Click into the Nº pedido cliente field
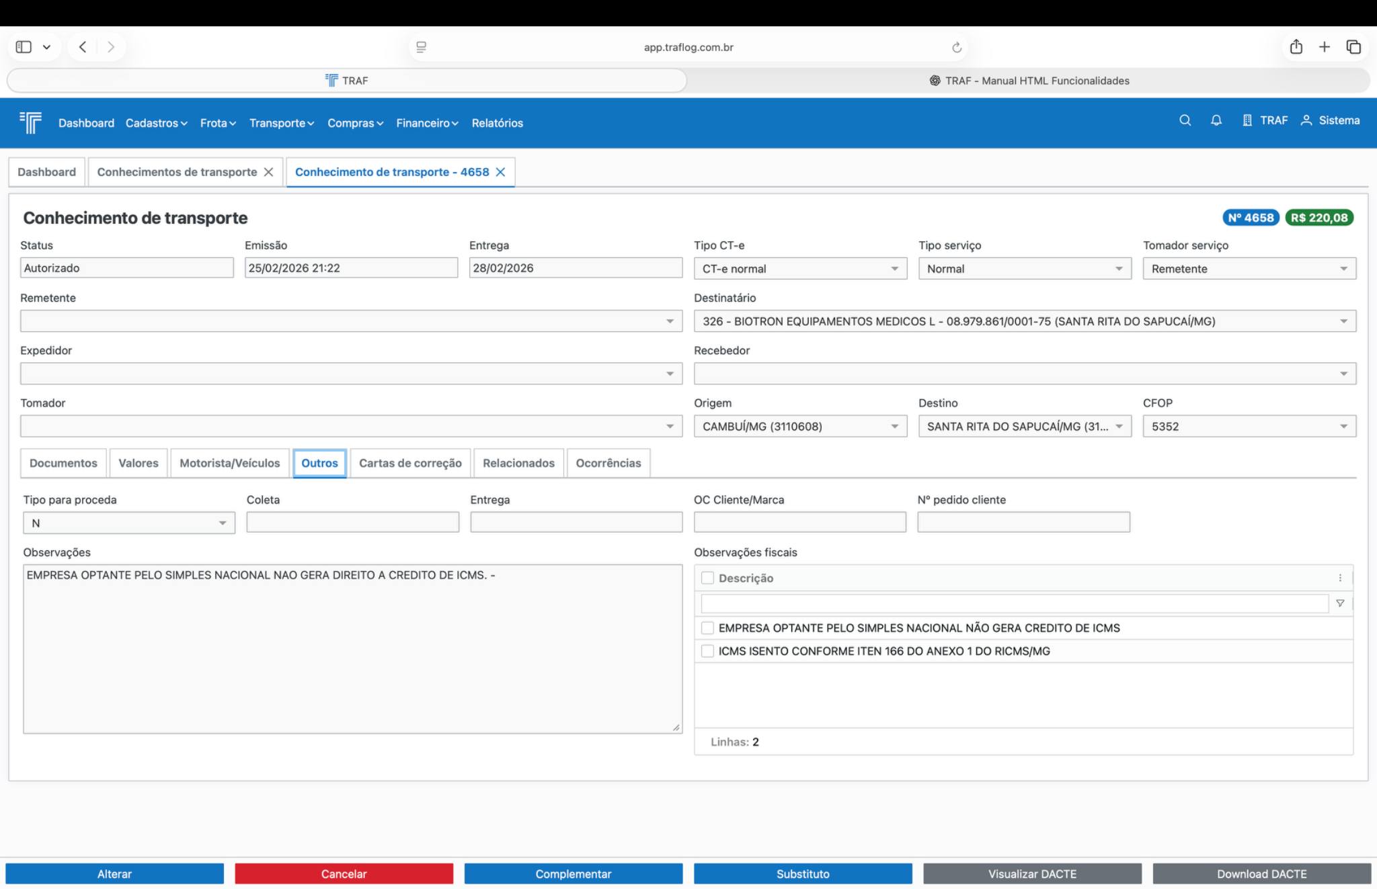 pyautogui.click(x=1023, y=522)
